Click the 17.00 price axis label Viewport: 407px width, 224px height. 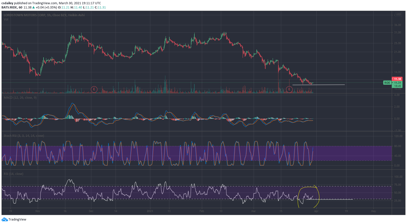(x=397, y=63)
